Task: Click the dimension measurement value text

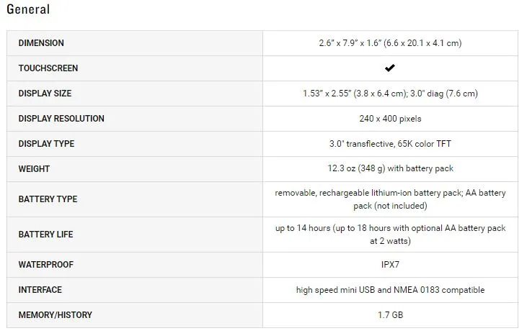Action: [390, 43]
